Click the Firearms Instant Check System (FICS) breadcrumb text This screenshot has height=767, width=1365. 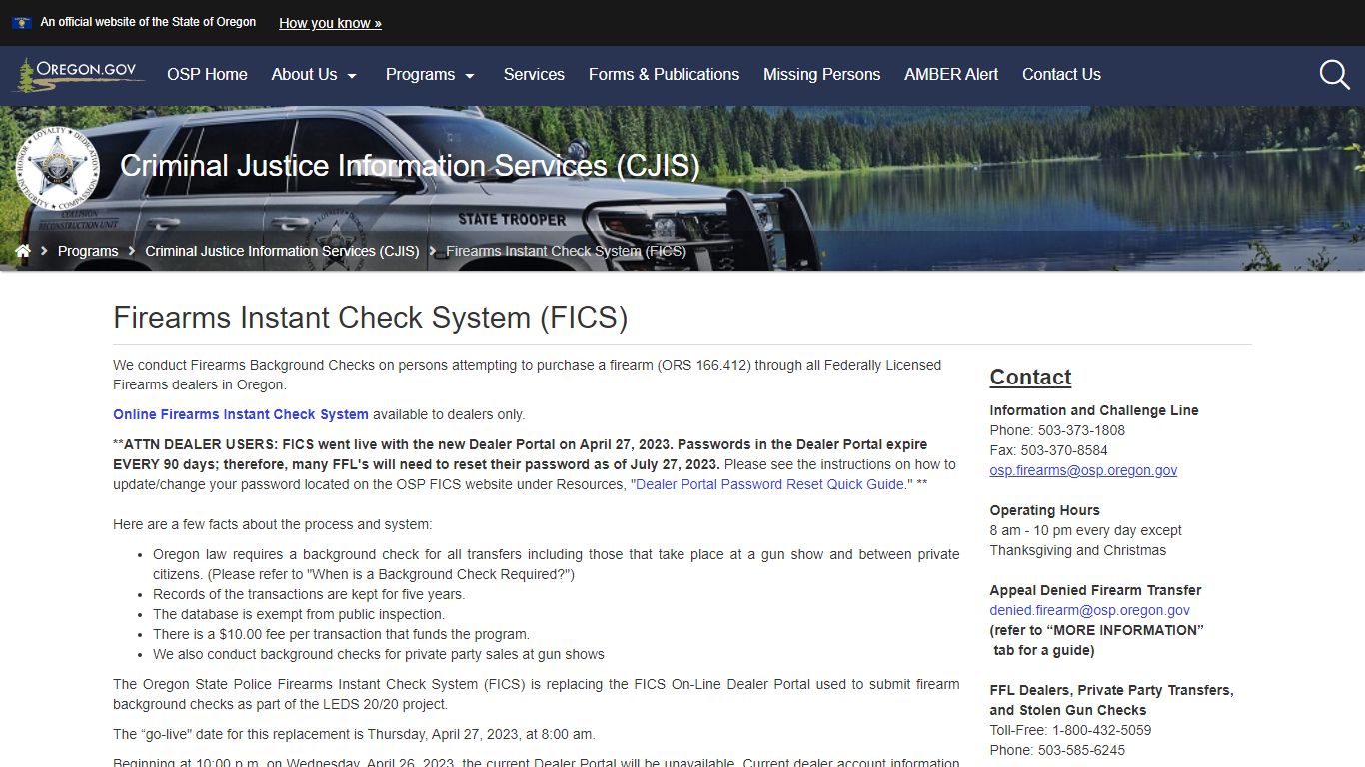pos(566,251)
